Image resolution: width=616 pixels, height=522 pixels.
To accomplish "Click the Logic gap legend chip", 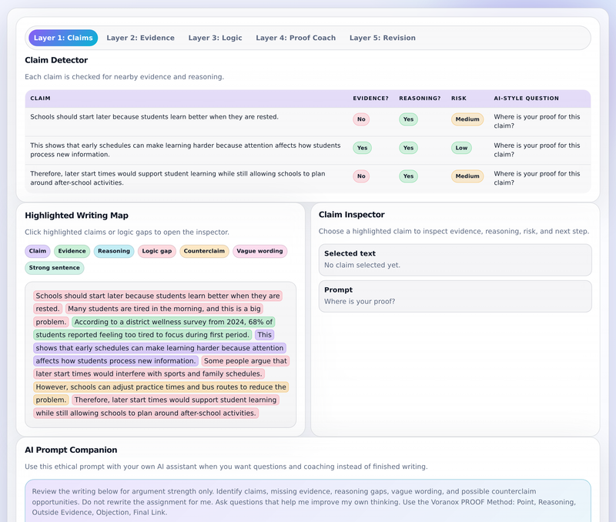I will coord(157,251).
